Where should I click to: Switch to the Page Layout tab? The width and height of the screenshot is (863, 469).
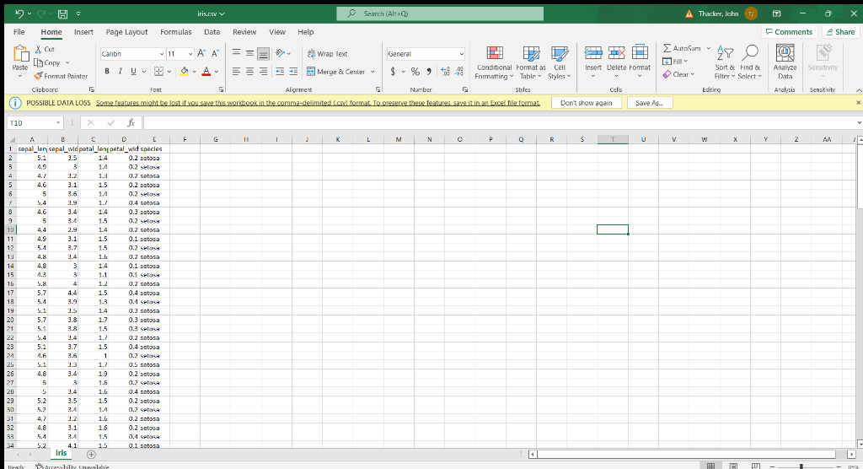(x=126, y=32)
